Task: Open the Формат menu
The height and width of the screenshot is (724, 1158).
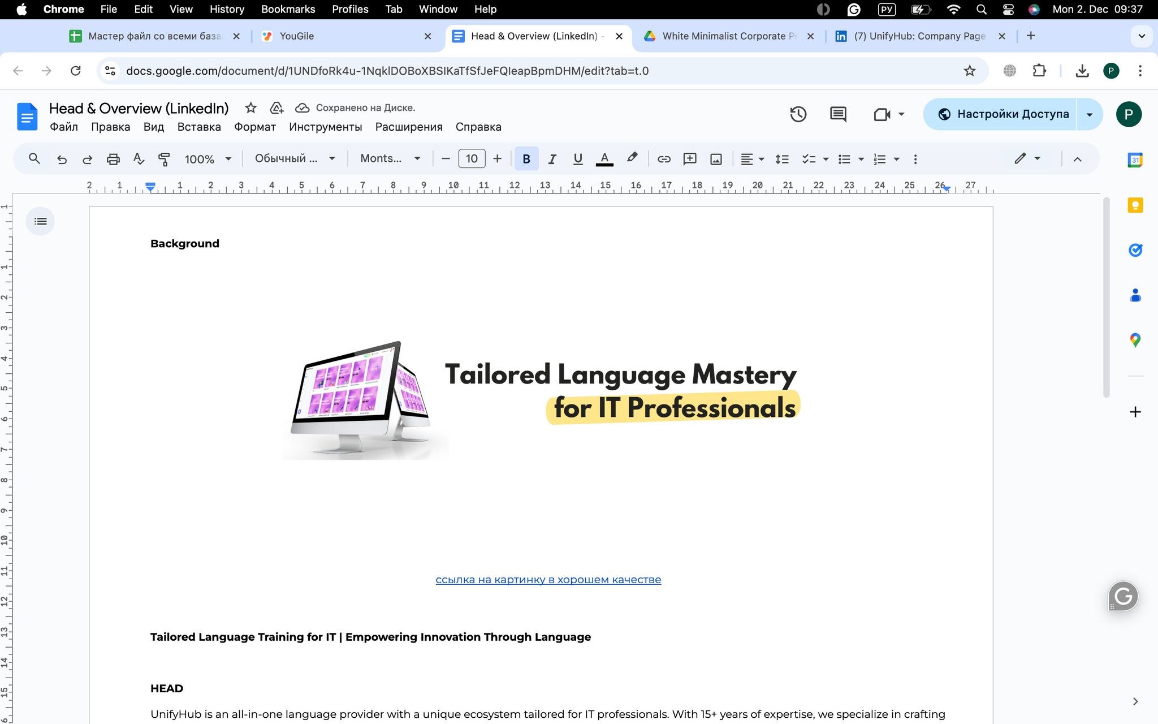Action: [255, 127]
